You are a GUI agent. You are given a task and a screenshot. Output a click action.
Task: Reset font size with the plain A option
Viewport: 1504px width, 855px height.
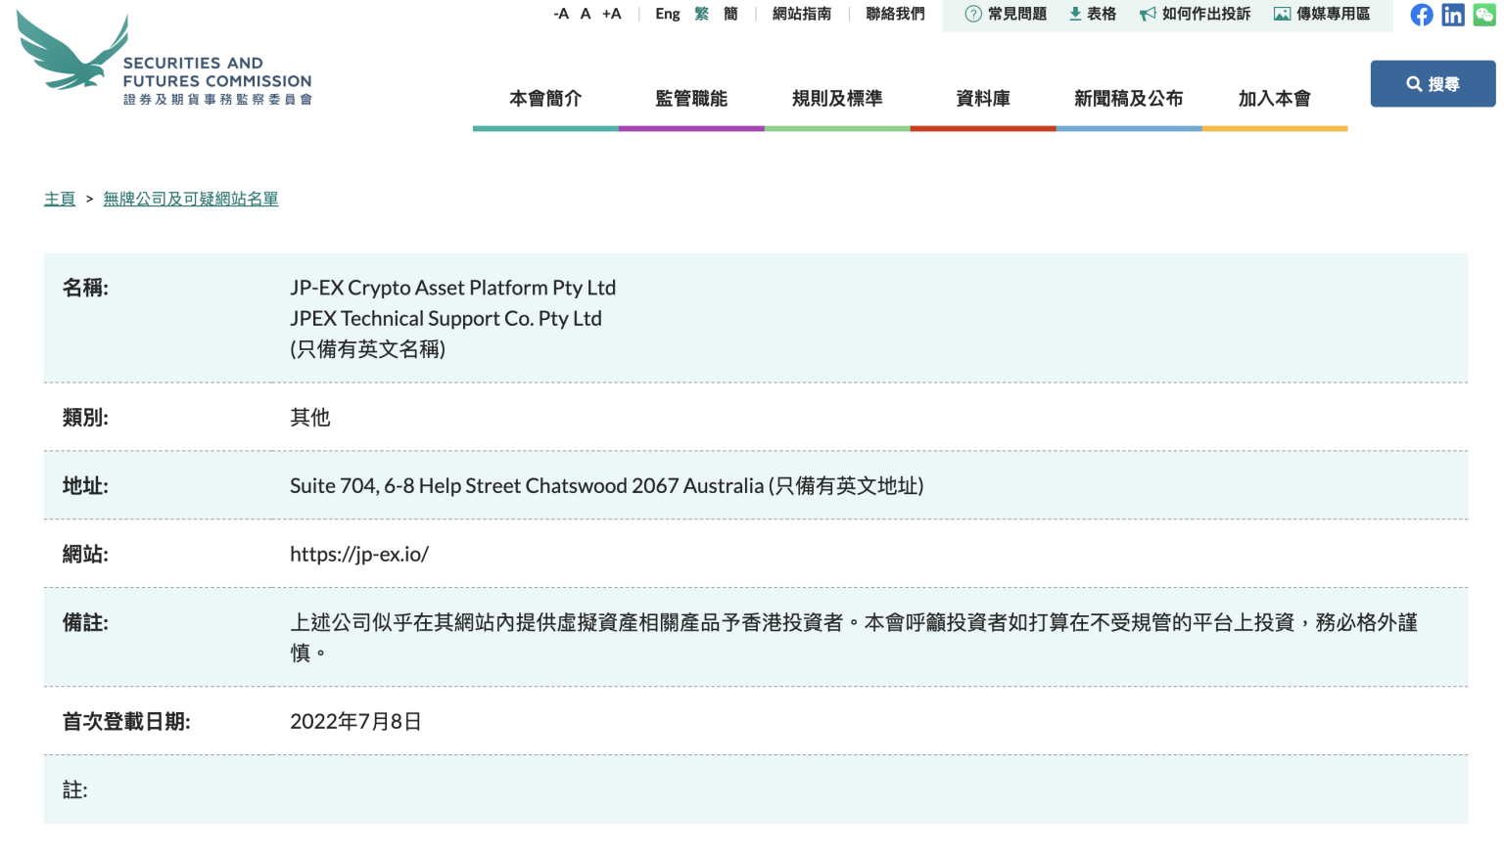coord(586,14)
